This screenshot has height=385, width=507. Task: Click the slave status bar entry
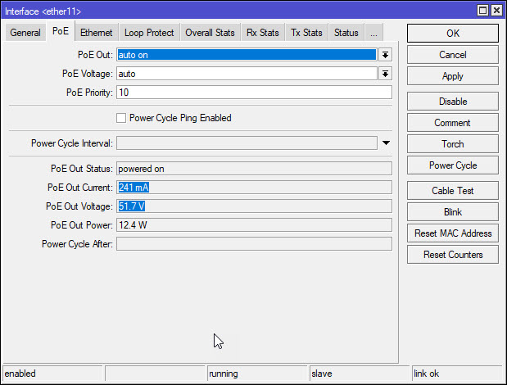point(360,374)
